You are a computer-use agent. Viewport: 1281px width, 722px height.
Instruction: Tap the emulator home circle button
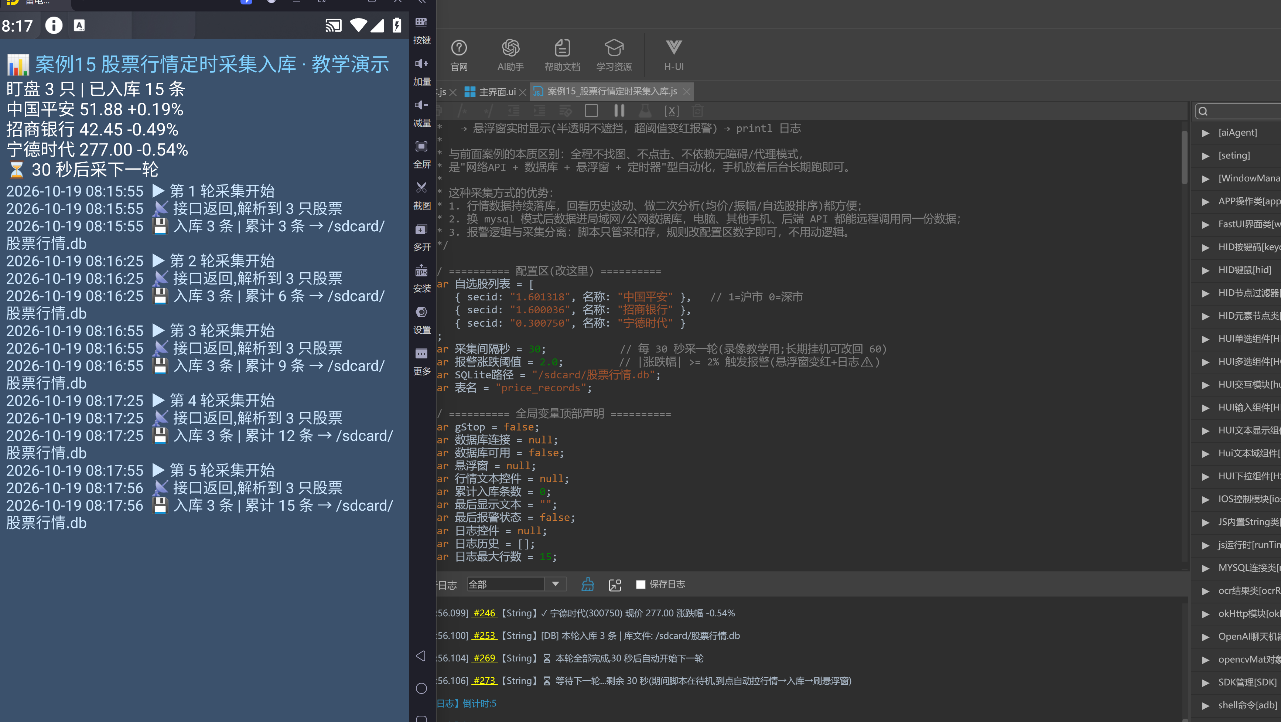pyautogui.click(x=421, y=688)
